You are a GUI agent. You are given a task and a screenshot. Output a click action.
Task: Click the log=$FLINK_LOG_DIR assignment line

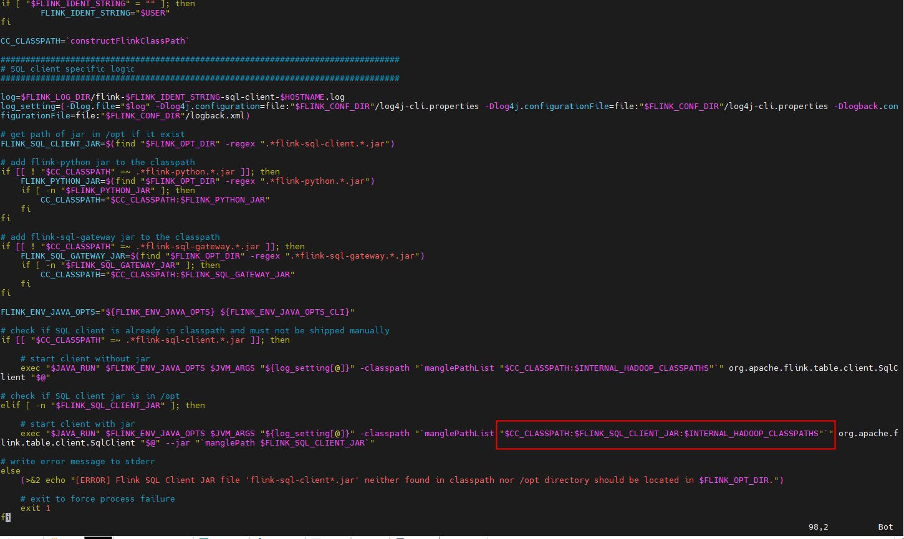point(173,97)
